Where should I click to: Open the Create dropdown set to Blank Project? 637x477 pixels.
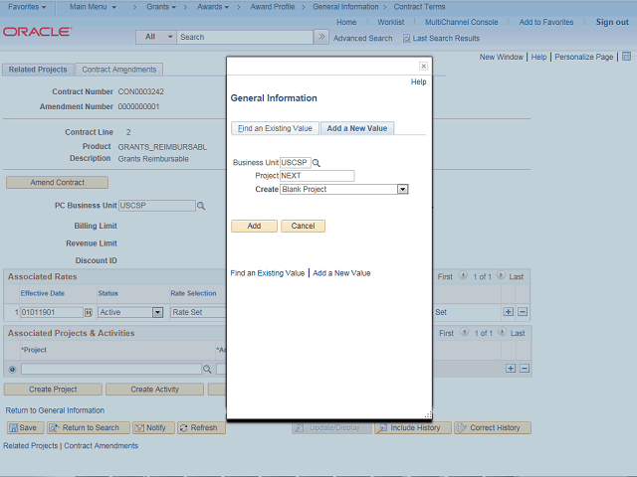(344, 190)
